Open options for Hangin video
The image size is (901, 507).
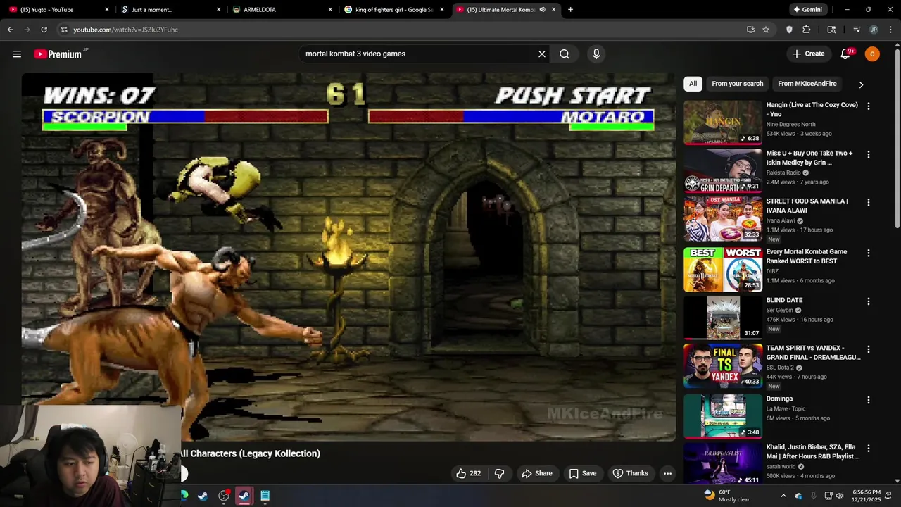coord(868,106)
